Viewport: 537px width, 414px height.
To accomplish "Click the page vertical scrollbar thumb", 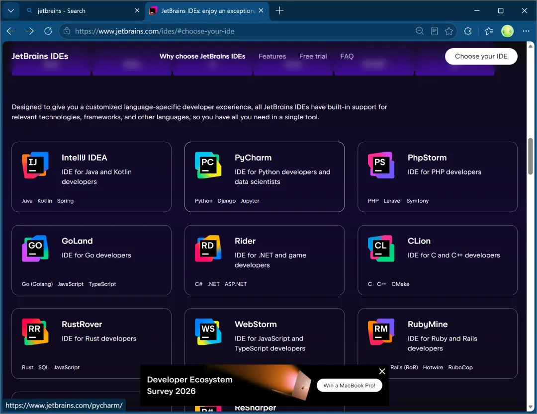I will [530, 156].
